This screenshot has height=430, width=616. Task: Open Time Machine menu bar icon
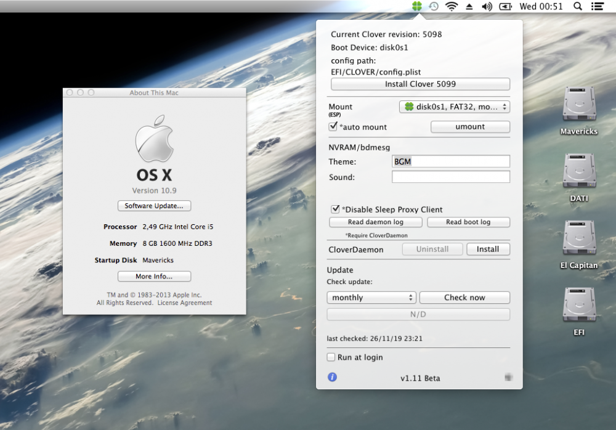(434, 6)
